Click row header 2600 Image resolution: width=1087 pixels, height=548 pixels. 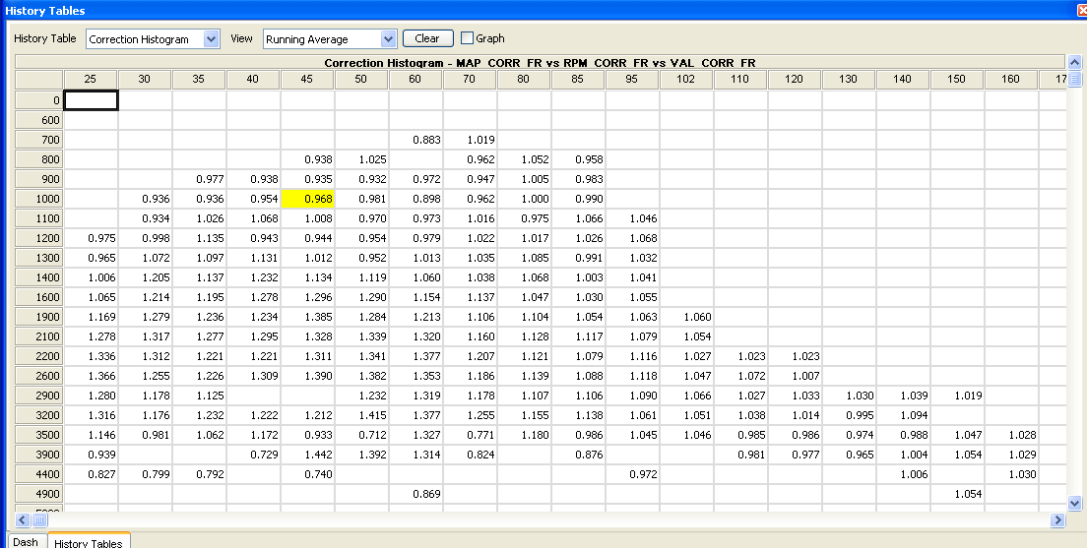click(x=39, y=376)
